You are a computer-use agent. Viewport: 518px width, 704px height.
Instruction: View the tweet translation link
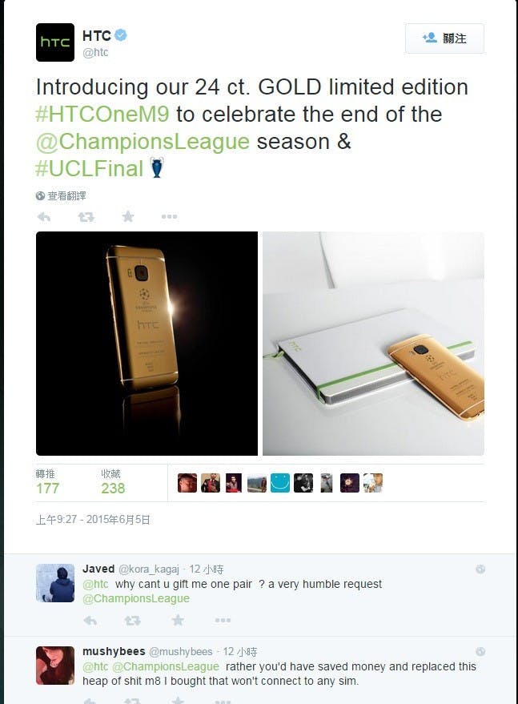(61, 195)
